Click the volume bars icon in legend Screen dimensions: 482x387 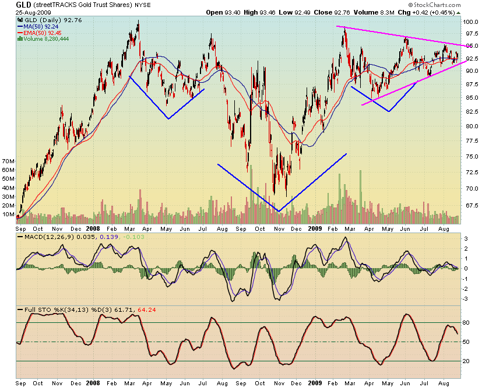click(21, 40)
